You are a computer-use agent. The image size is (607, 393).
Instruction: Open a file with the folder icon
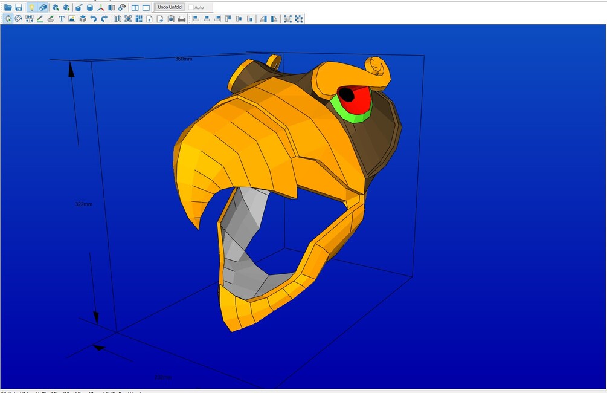pyautogui.click(x=8, y=7)
